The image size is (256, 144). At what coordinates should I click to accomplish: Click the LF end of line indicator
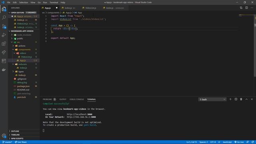coord(219,142)
